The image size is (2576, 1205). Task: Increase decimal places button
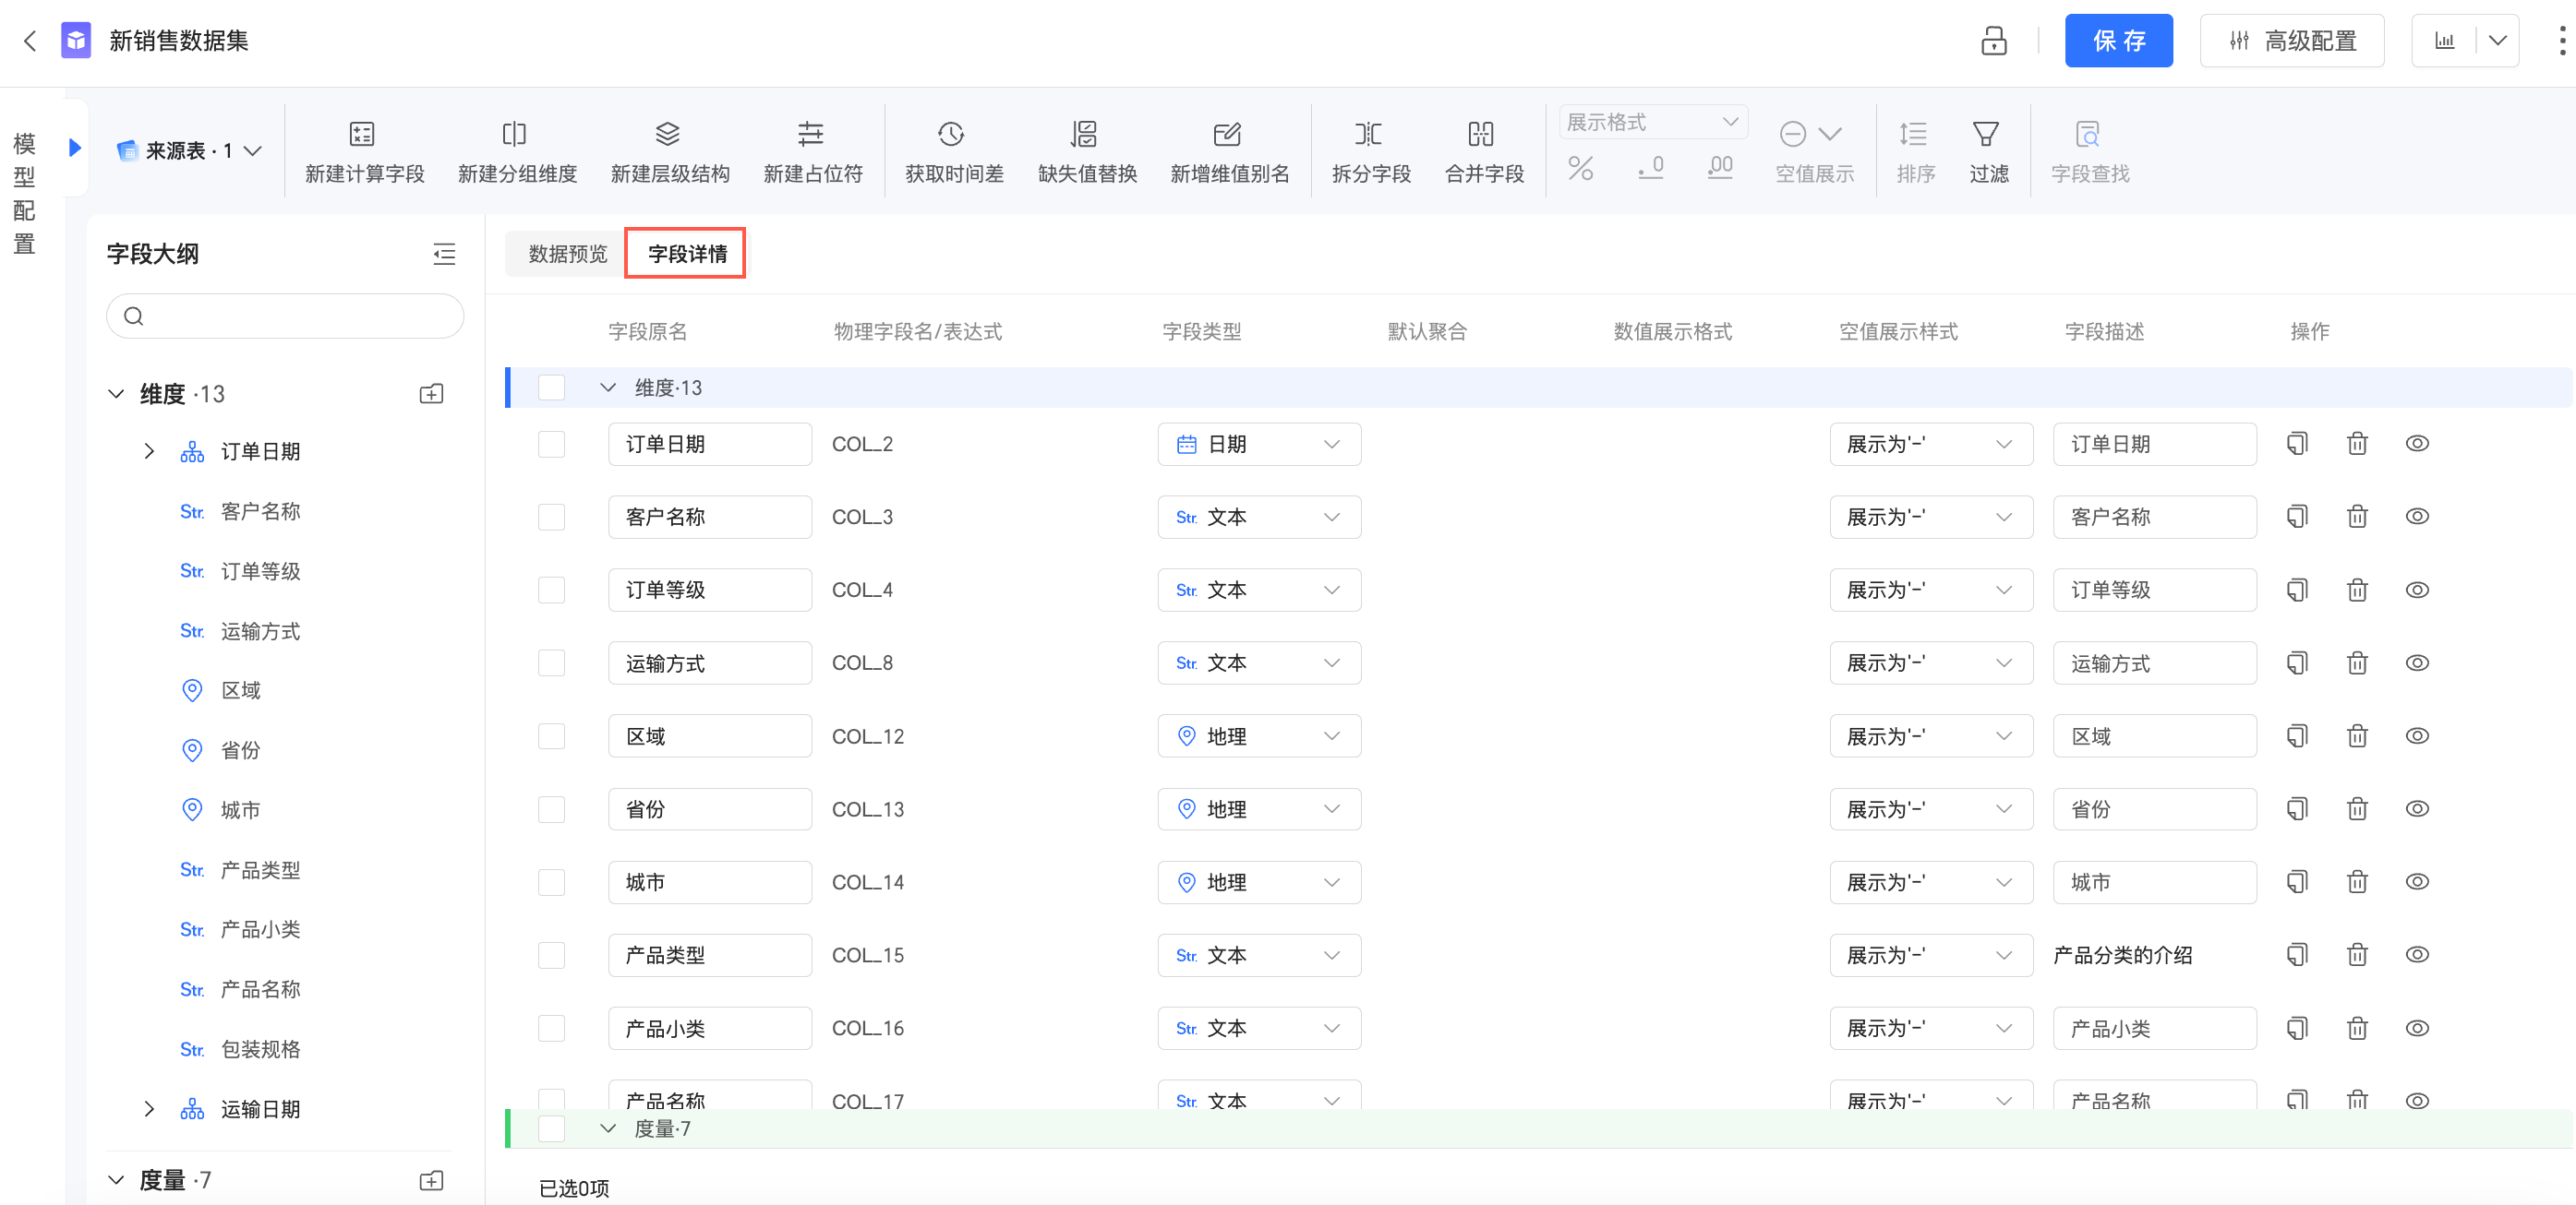(1720, 168)
